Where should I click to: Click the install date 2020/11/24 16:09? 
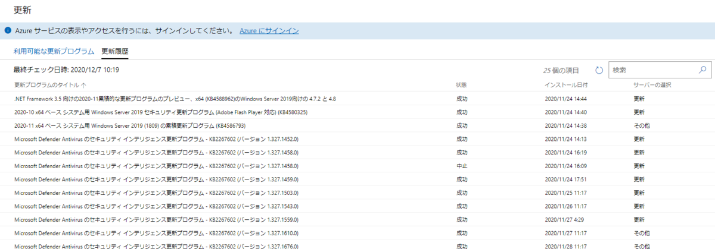pos(566,166)
